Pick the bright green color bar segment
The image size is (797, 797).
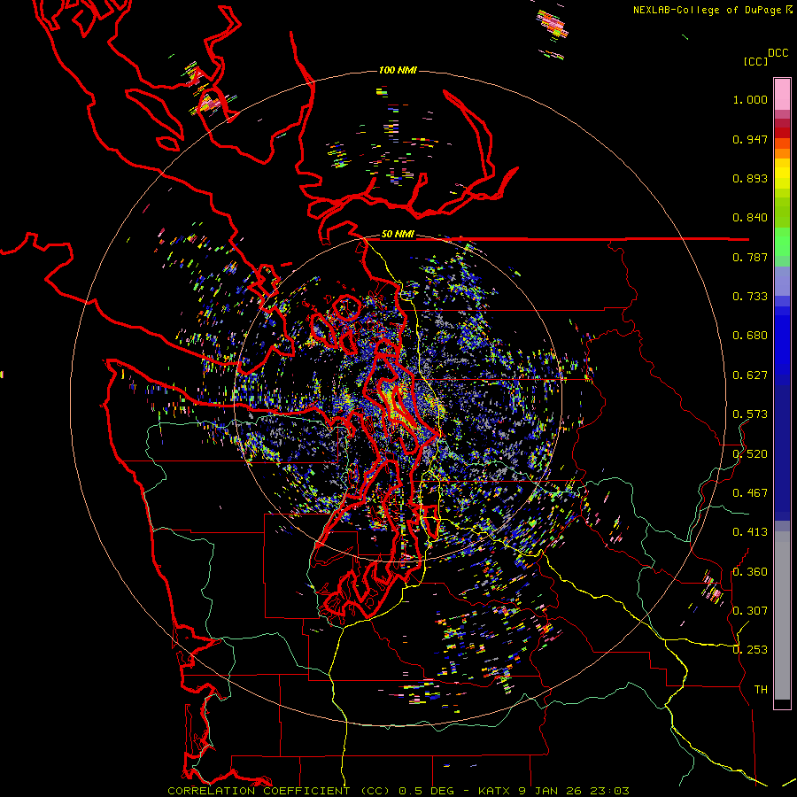[x=782, y=242]
